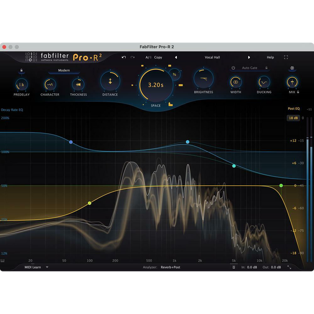Screen dimensions: 314x314
Task: Click the Character knob
Action: 50,85
